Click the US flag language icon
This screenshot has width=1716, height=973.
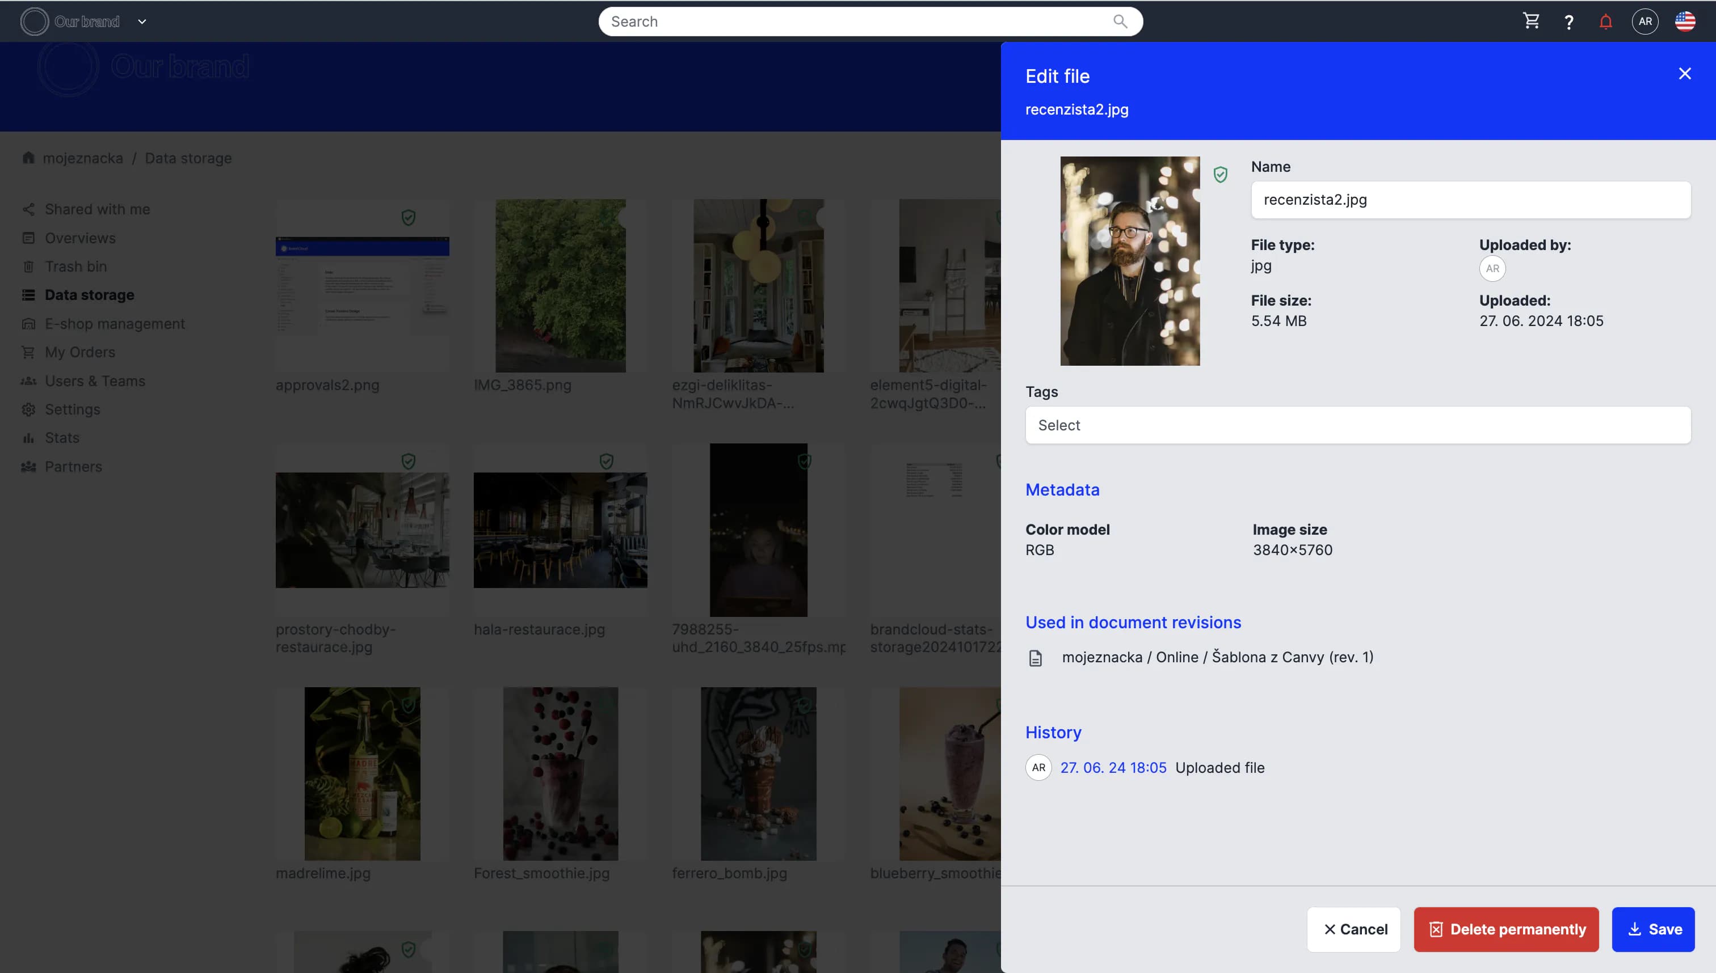pos(1685,22)
